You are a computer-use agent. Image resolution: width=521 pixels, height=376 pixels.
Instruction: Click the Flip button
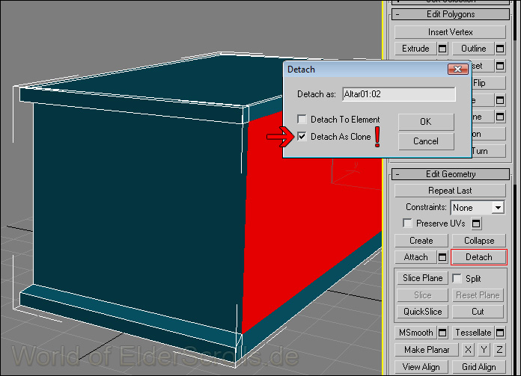tap(488, 83)
